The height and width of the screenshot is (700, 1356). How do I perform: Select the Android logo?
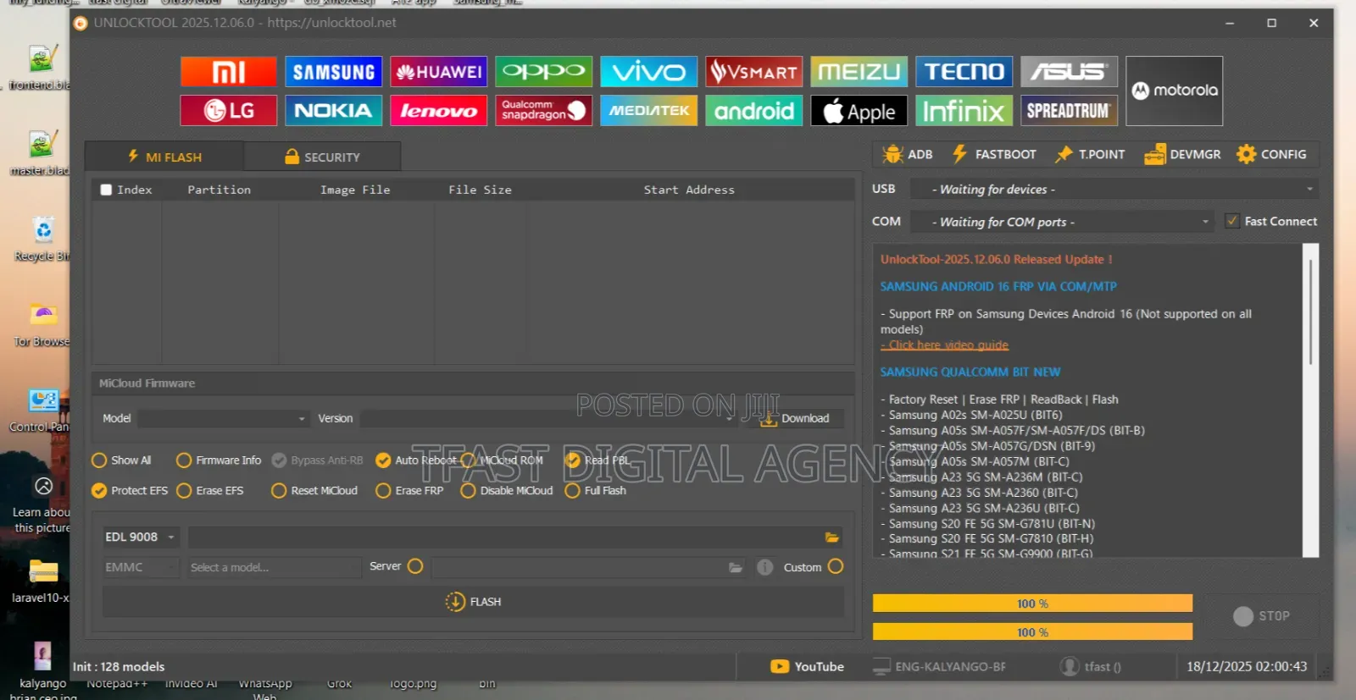pos(754,110)
